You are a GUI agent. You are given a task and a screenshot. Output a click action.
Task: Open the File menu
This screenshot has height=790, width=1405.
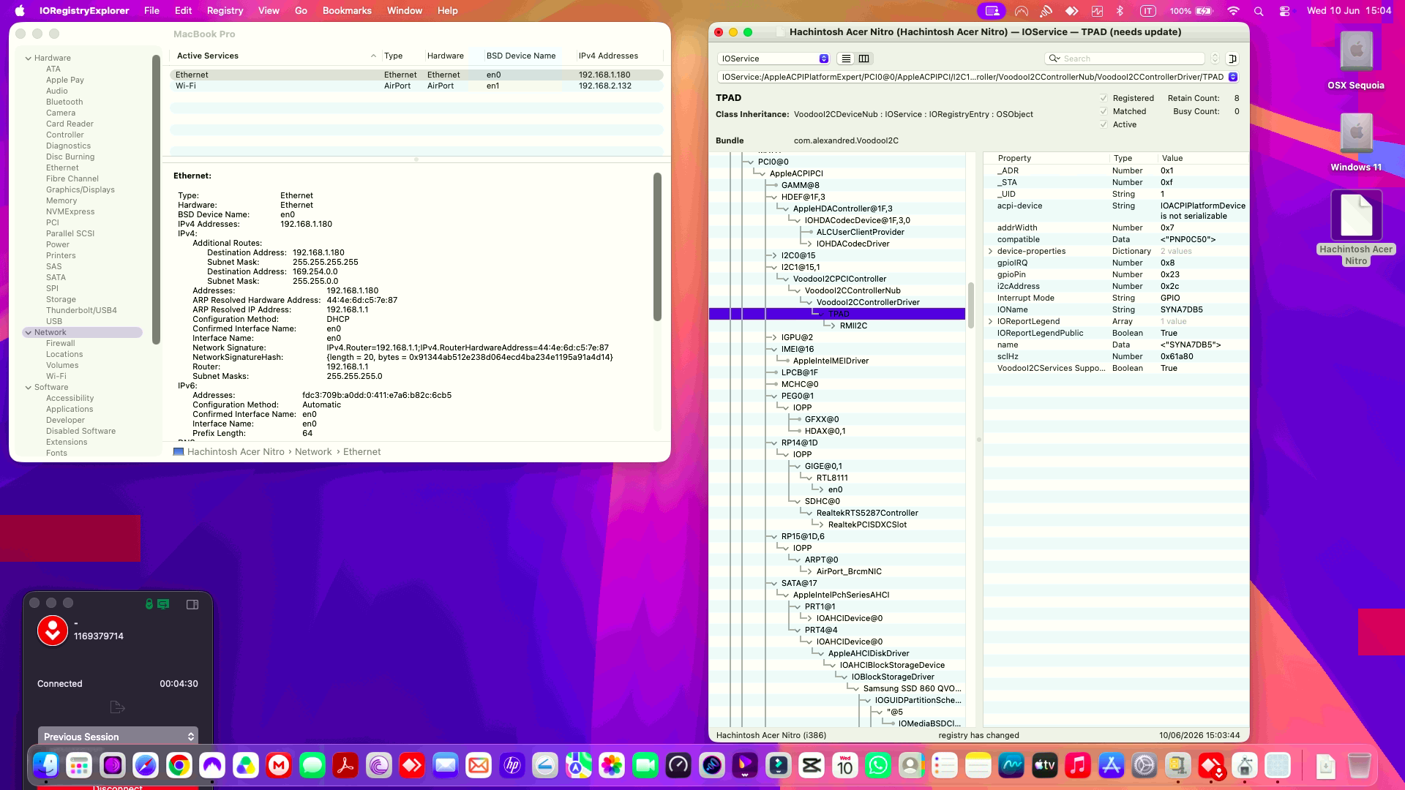[151, 11]
